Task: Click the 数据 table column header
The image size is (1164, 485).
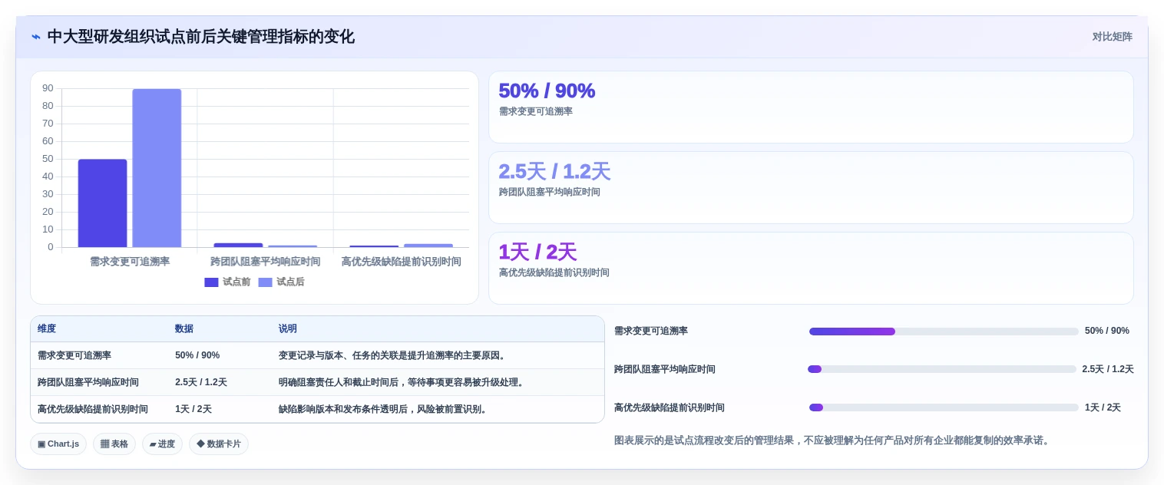Action: click(184, 328)
